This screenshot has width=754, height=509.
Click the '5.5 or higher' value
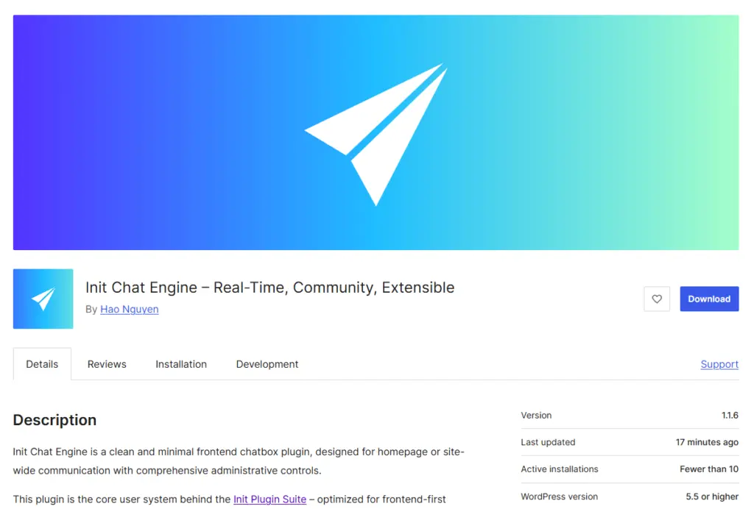pyautogui.click(x=712, y=496)
